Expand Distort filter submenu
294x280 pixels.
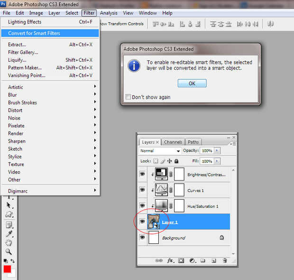[x=50, y=110]
